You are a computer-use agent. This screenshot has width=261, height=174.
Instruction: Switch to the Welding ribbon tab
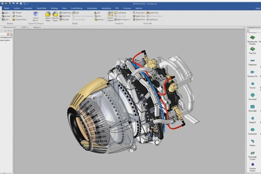point(54,8)
